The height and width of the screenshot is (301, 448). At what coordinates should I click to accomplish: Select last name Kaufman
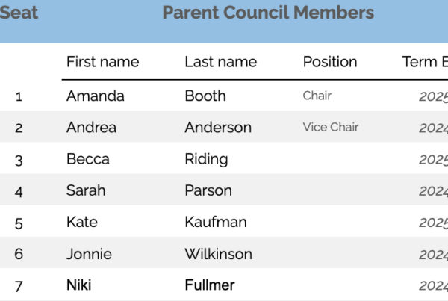[216, 222]
